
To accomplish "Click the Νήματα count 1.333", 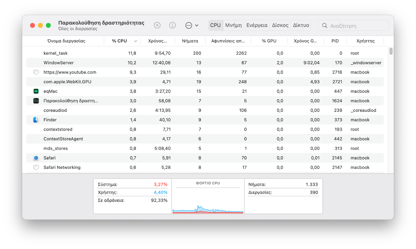I will 311,184.
